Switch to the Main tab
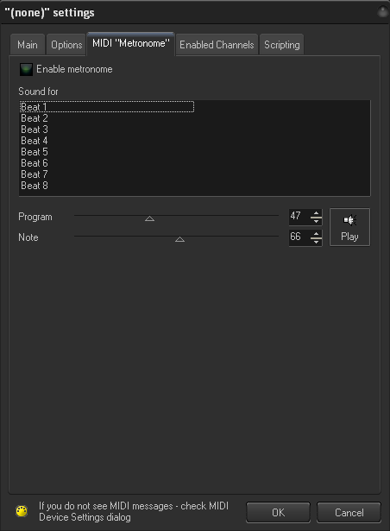 28,45
